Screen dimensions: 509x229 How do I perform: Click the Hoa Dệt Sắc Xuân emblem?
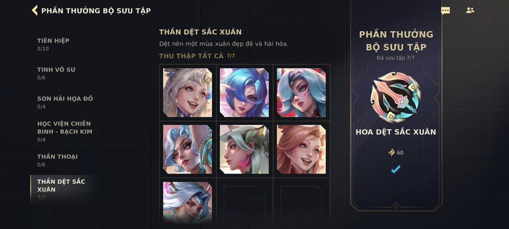tap(396, 97)
